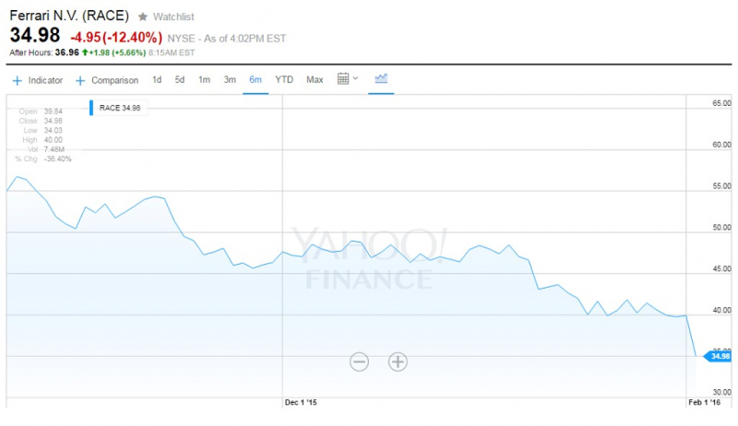Click the Watchlist star icon
This screenshot has width=738, height=426.
142,18
